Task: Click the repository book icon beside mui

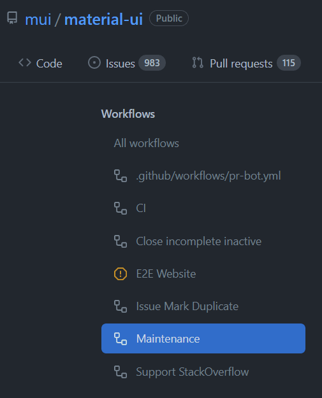Action: (12, 18)
